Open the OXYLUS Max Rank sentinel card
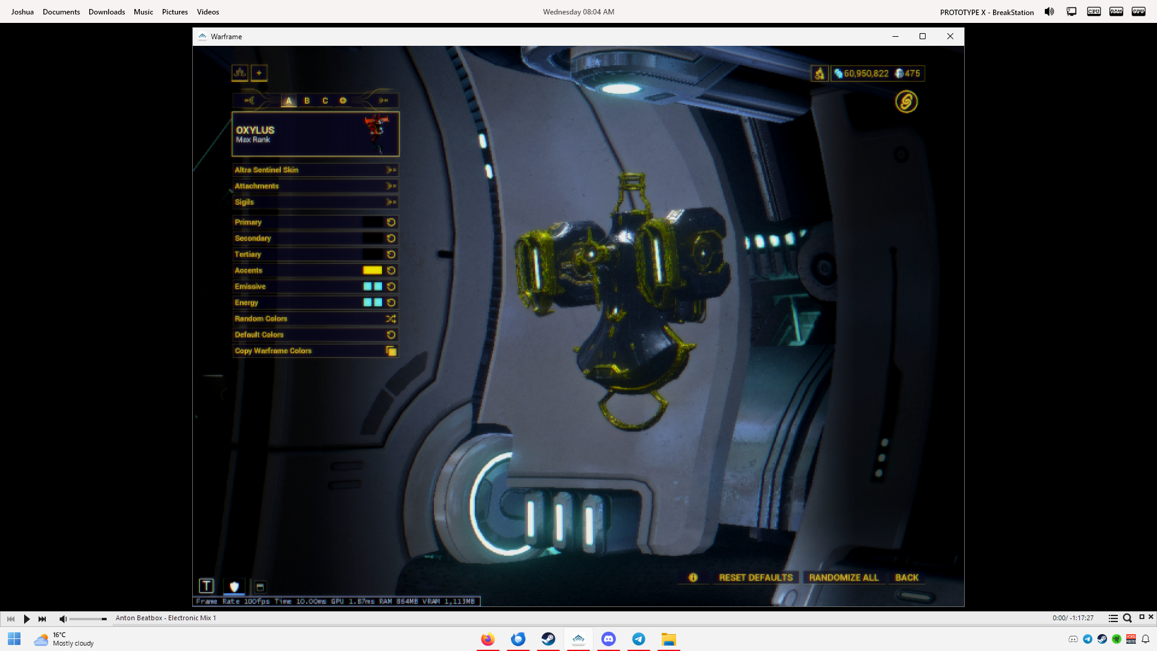 click(316, 134)
